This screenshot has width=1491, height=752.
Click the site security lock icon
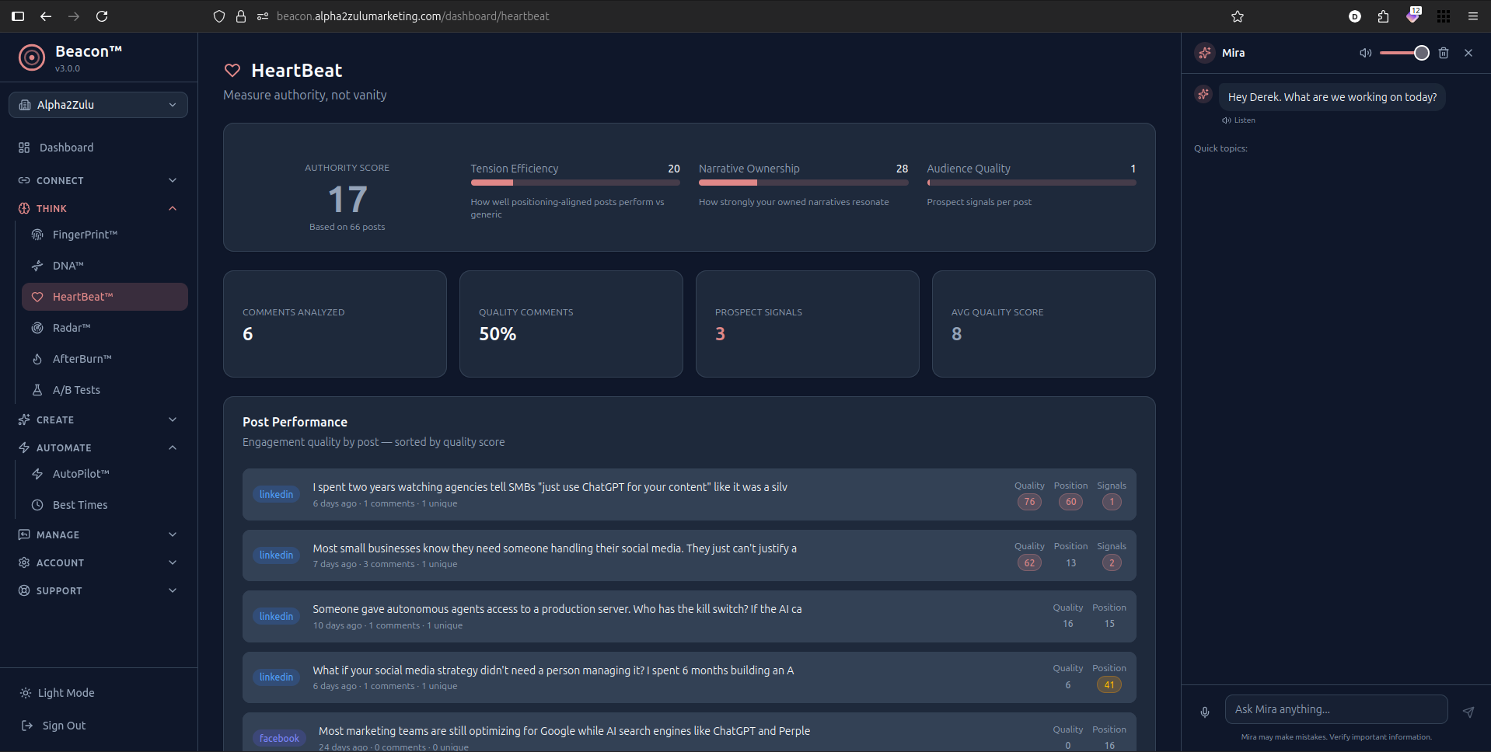241,16
